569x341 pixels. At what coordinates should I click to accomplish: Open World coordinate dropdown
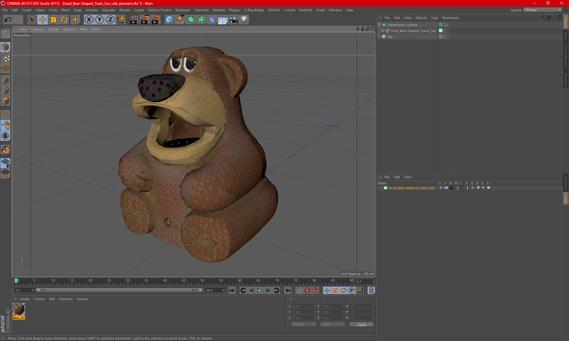304,324
